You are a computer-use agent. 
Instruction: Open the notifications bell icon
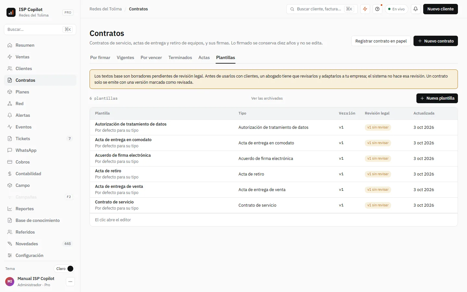point(416,9)
